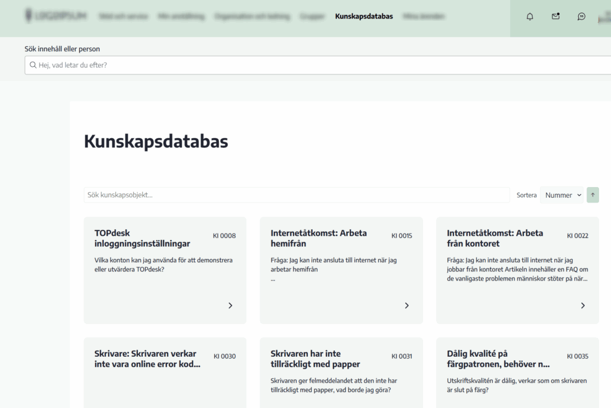Click the magnifier icon in global search
This screenshot has height=408, width=611.
point(33,65)
